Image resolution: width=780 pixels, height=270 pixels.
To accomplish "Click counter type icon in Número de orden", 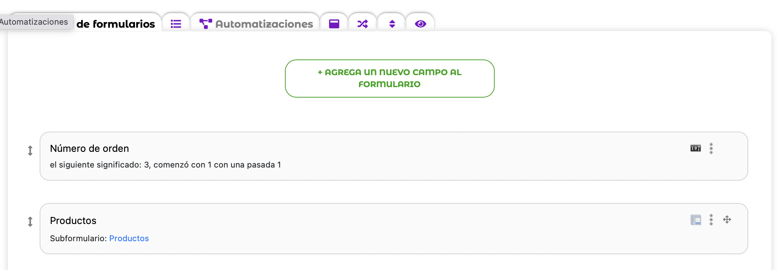I will point(695,148).
